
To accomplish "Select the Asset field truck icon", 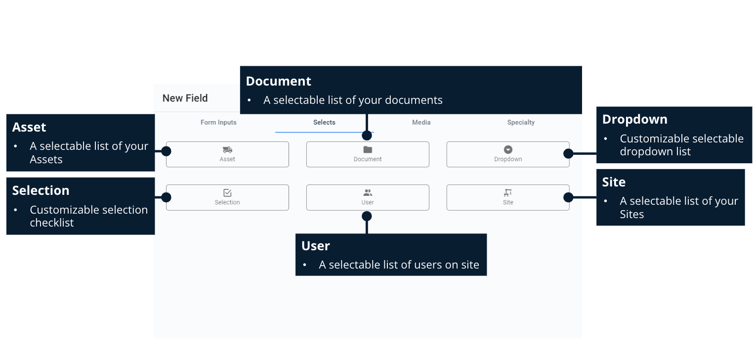I will point(227,149).
